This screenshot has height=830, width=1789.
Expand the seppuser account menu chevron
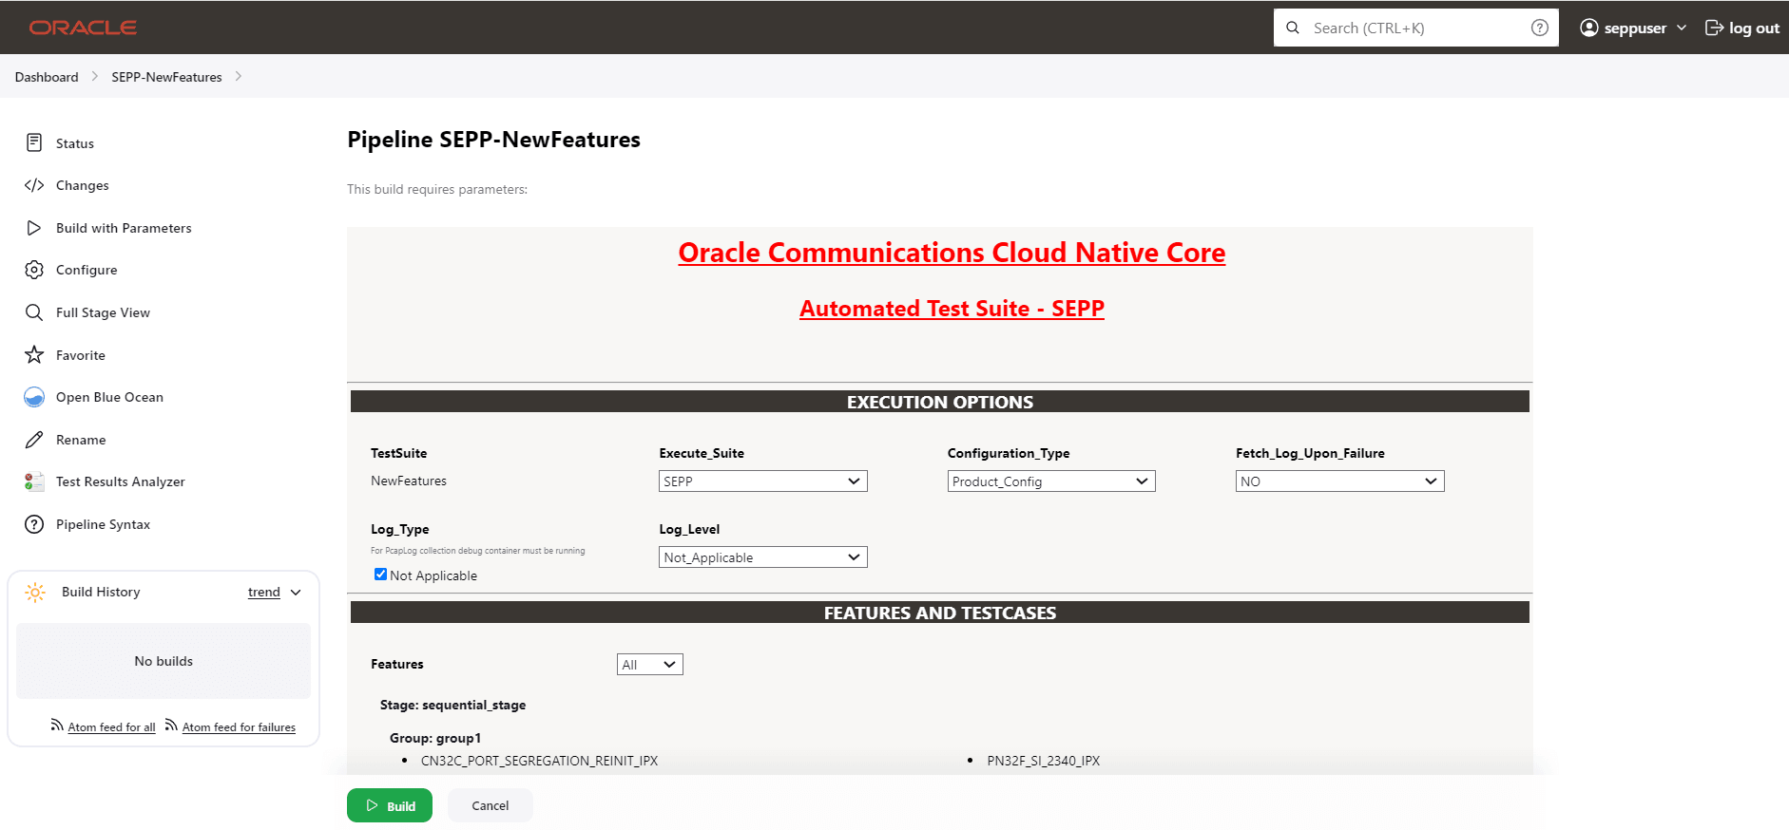1682,28
